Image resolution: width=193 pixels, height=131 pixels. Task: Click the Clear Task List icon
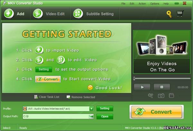[36, 97]
